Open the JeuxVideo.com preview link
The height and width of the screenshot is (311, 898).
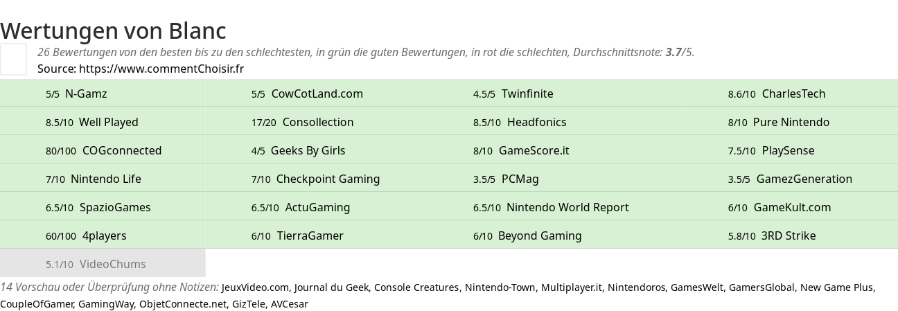(255, 287)
